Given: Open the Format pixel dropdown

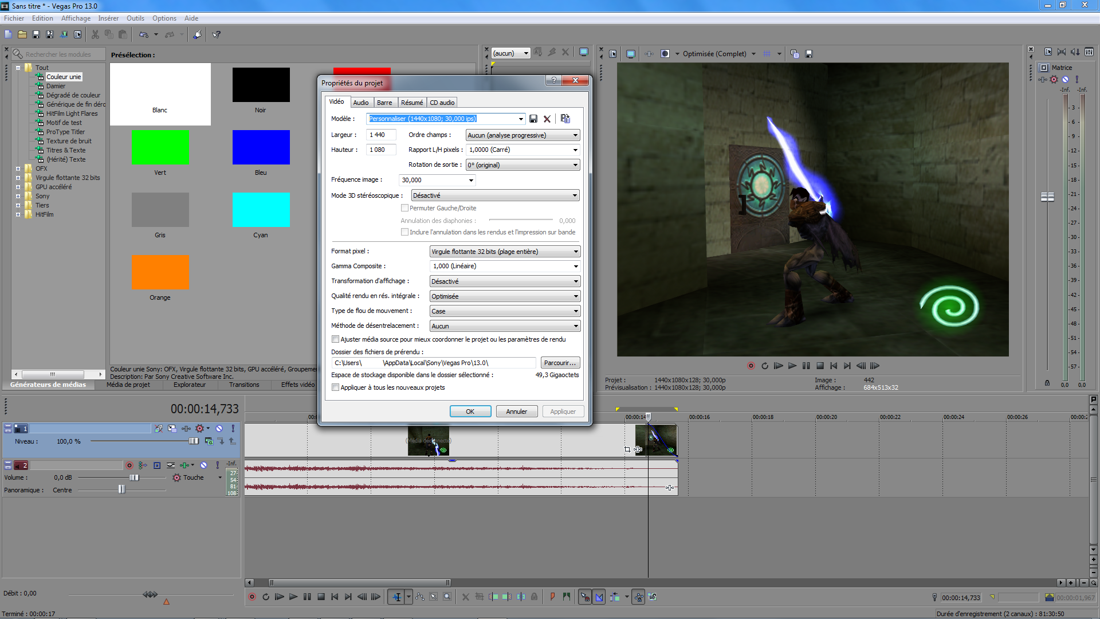Looking at the screenshot, I should (x=505, y=252).
